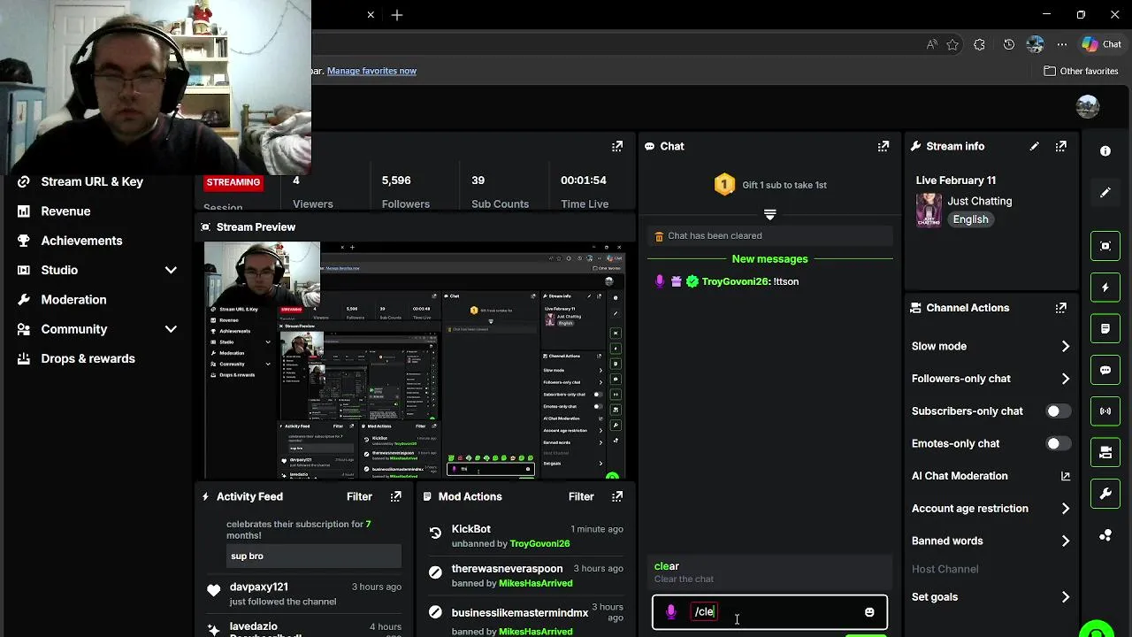Screen dimensions: 1132x637
Task: Click the 00:01:54 Time Live value
Action: click(583, 180)
